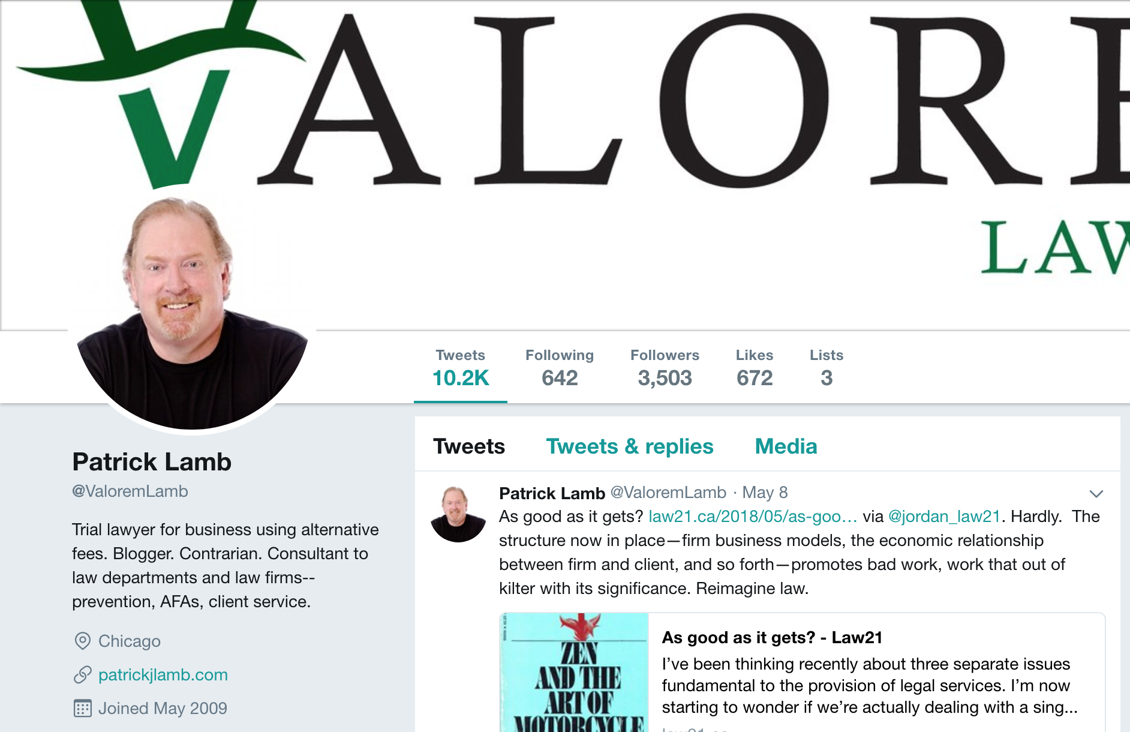Screen dimensions: 1130x732
Task: Open the Followers 3,503 list
Action: point(665,367)
